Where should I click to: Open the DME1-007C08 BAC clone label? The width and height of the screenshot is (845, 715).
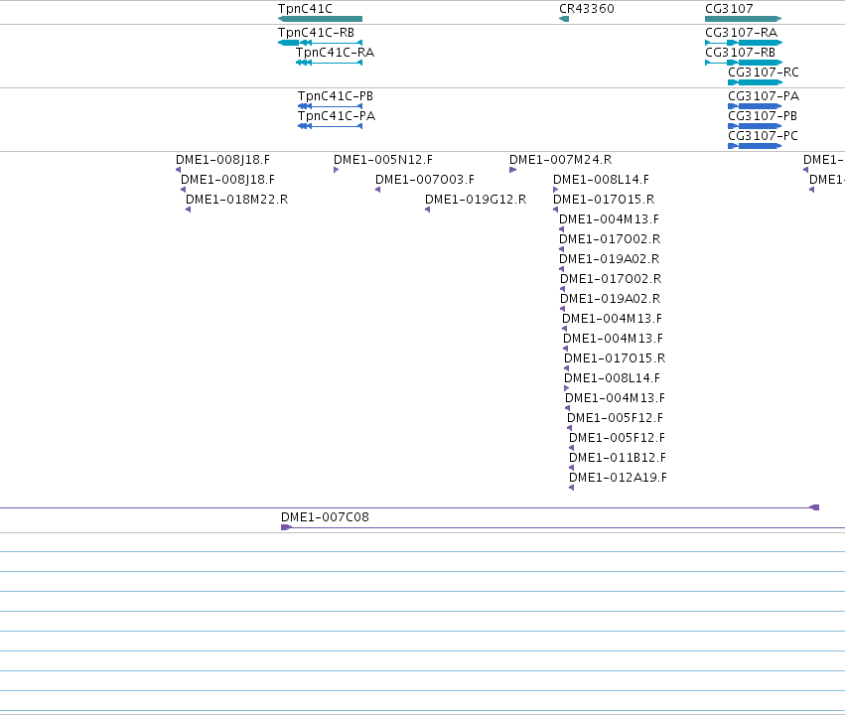pyautogui.click(x=325, y=517)
